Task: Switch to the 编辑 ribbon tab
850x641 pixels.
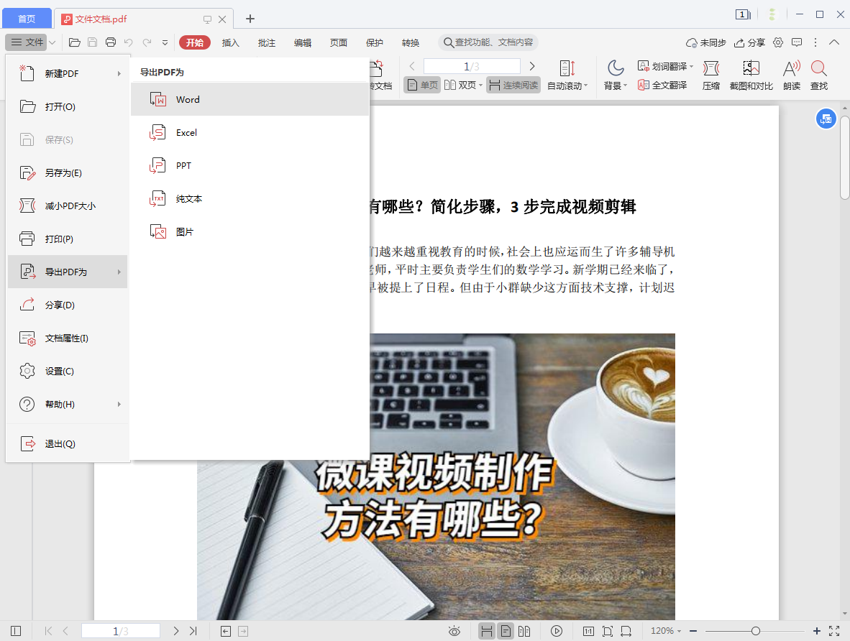Action: (303, 42)
